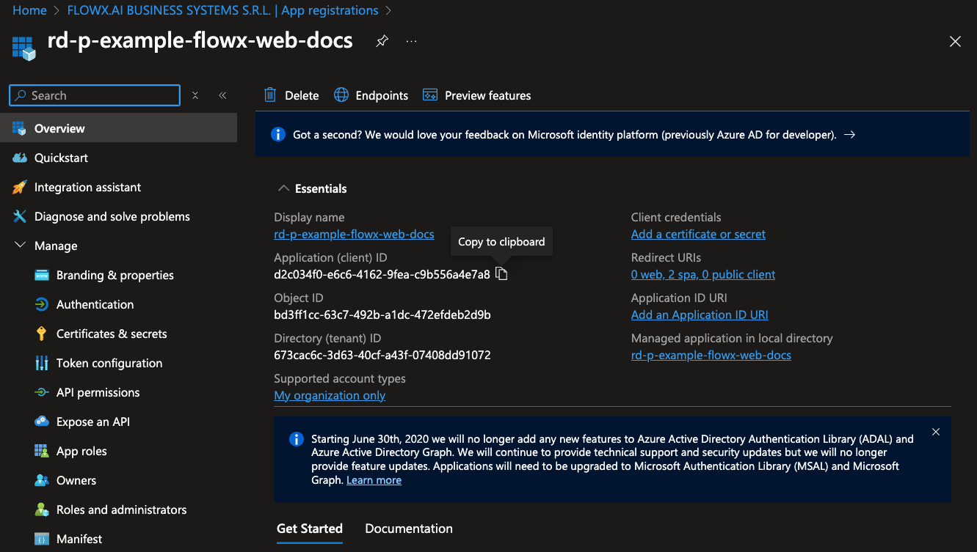Dismiss the ADAL deprecation notice
977x552 pixels.
pyautogui.click(x=936, y=432)
